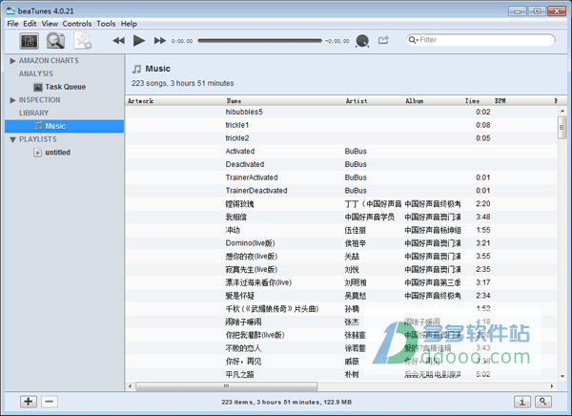572x416 pixels.
Task: Click the minus remove button
Action: pos(50,402)
